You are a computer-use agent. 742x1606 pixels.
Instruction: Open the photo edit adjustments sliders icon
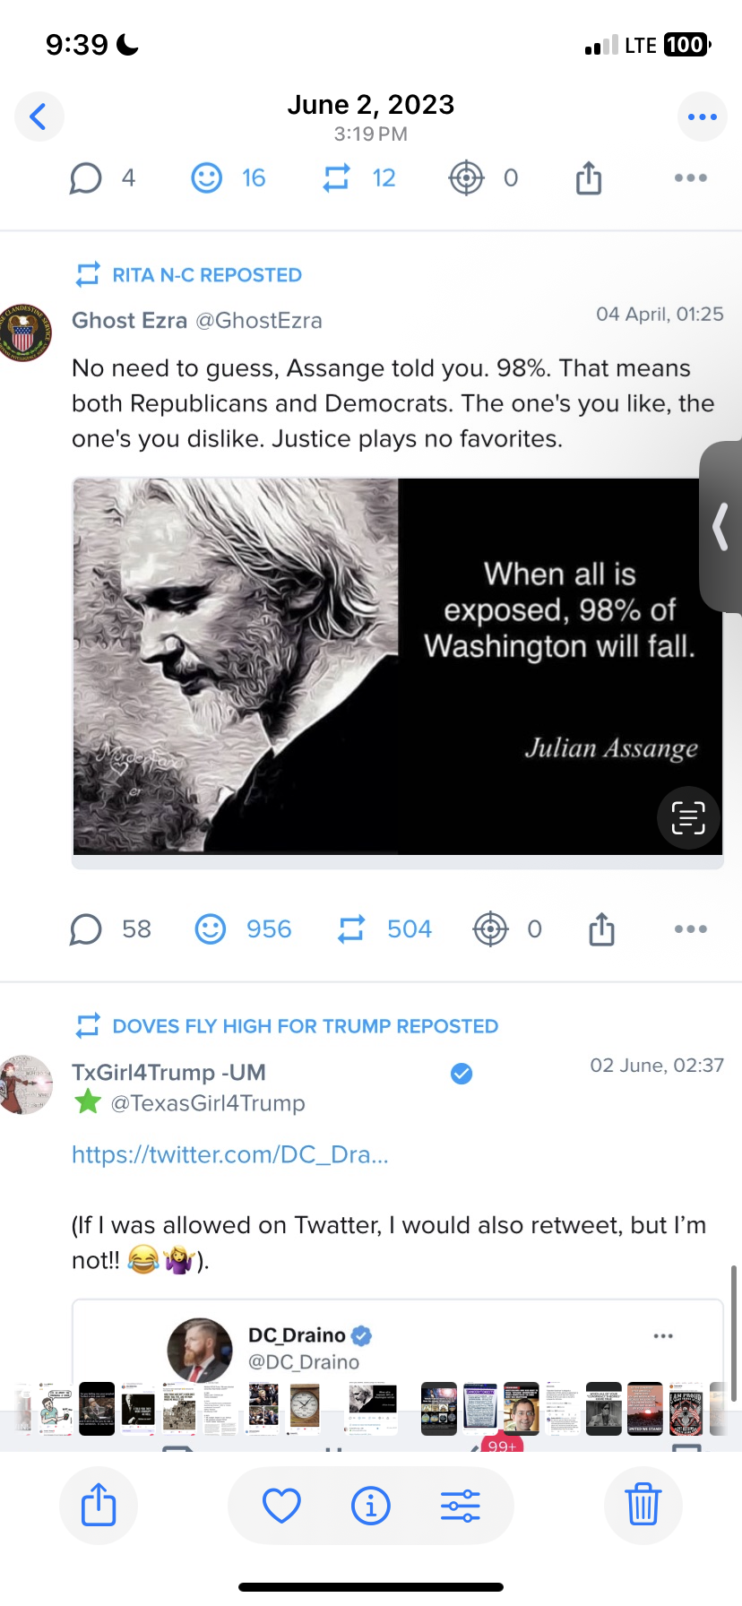pos(461,1506)
